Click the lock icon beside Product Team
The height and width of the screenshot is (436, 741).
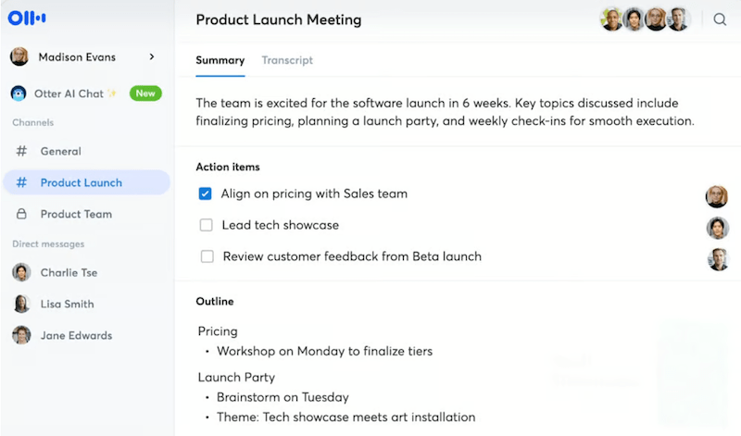[21, 214]
